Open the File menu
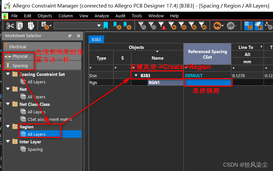273x171 pixels. click(14, 16)
